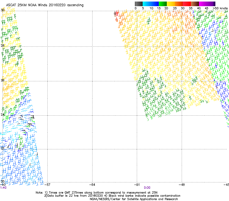The image size is (229, 201).
Task: Click the 'NOAA/NESDIS/Center for Satellite Applications and Research' credit
Action: (x=134, y=199)
